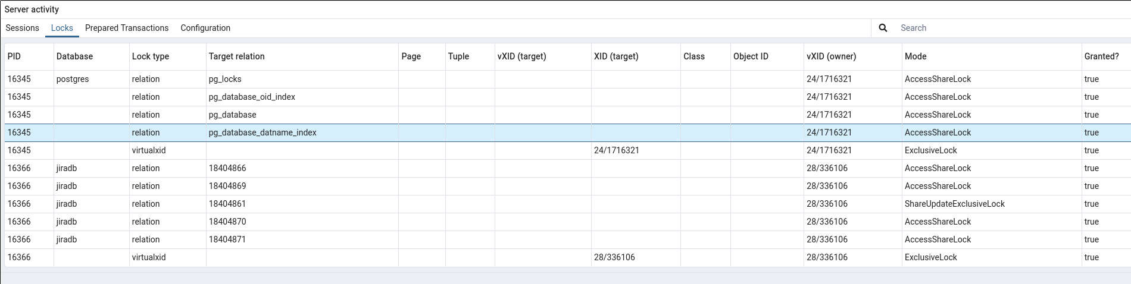The height and width of the screenshot is (284, 1131).
Task: Sort by the Lock type column header
Action: pos(167,56)
